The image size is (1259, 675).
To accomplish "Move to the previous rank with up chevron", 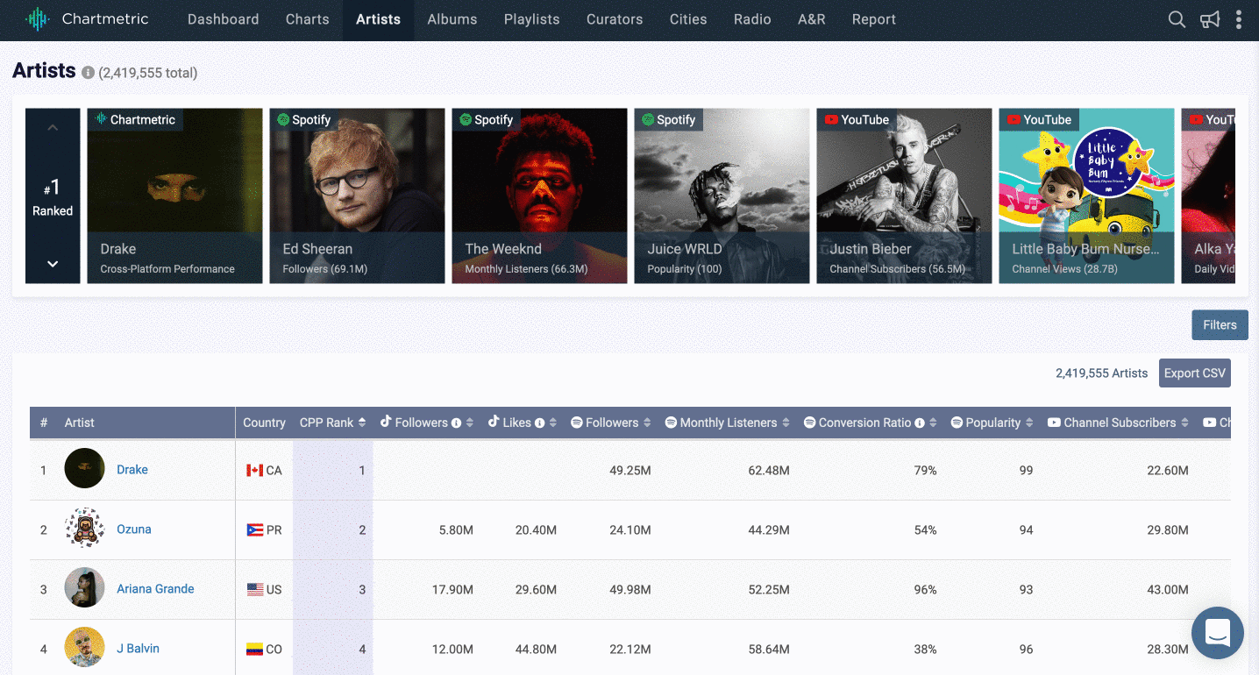I will tap(53, 128).
